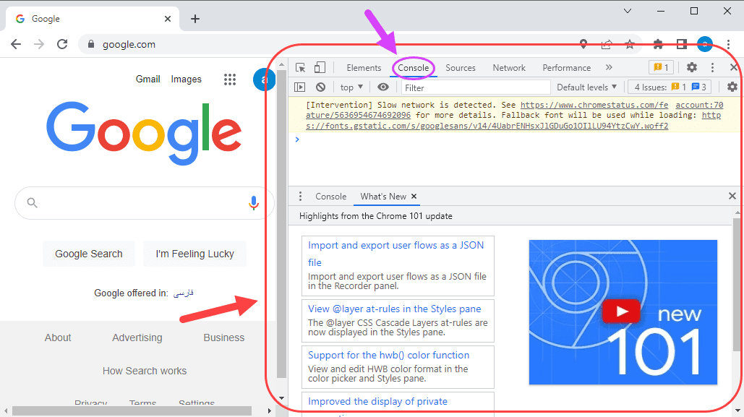Toggle the browser side panel icon

pyautogui.click(x=682, y=44)
